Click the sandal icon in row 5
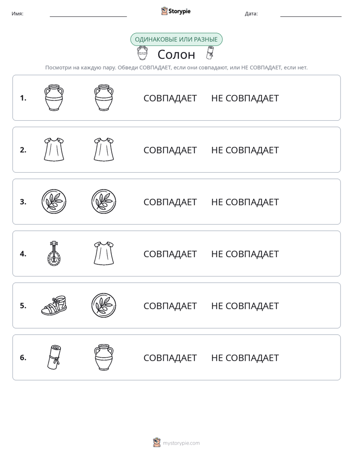 [x=54, y=305]
